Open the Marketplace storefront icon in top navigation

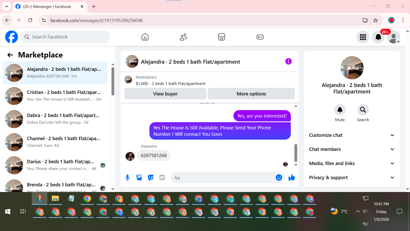(x=222, y=37)
